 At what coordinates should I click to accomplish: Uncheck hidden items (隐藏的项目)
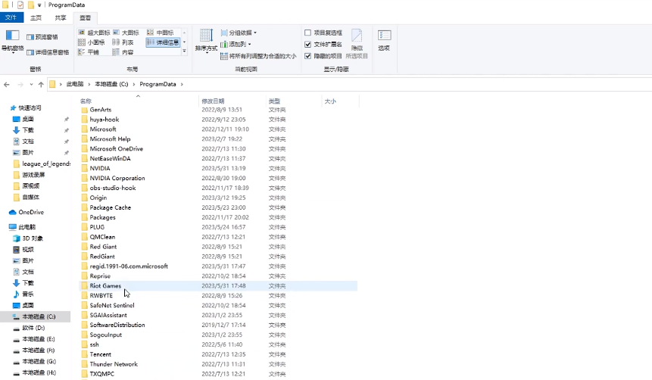(x=323, y=56)
